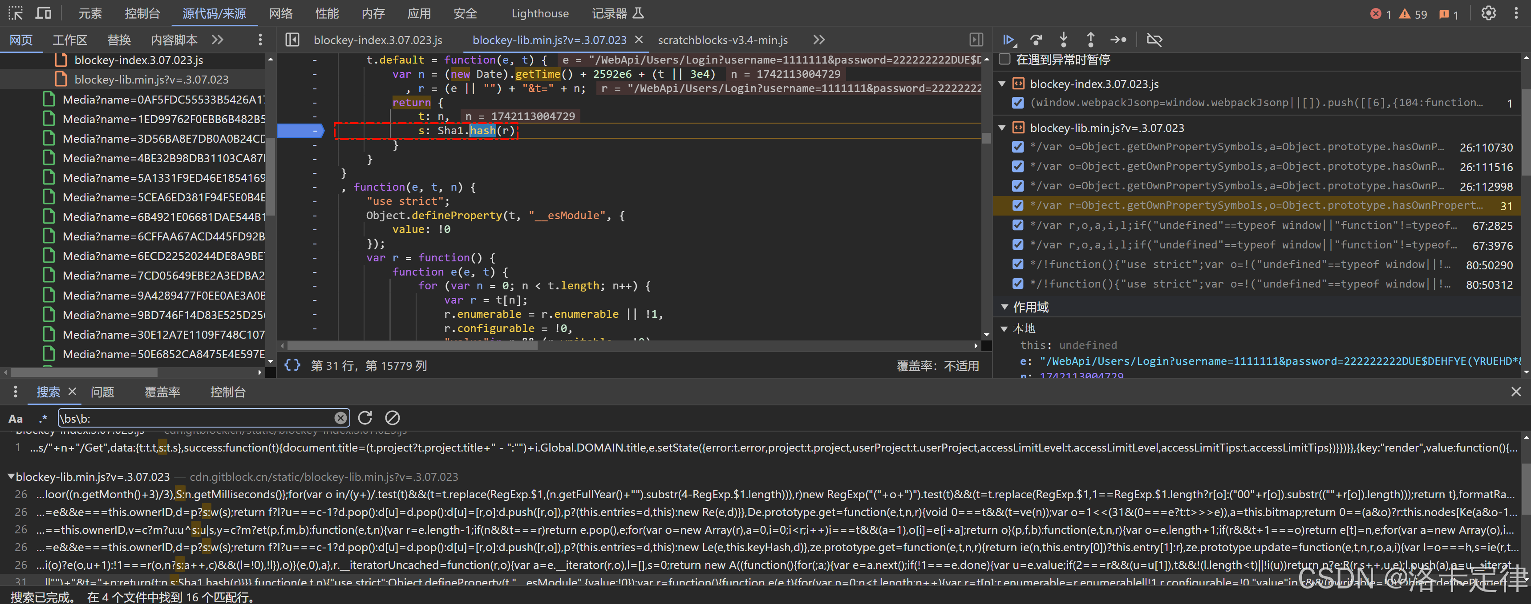1531x604 pixels.
Task: Open the scratchblocks-v3.4-min.js file tab
Action: (722, 40)
